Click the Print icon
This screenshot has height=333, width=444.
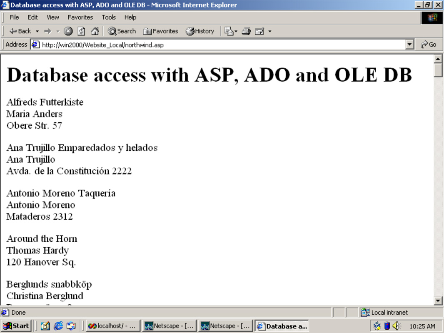click(246, 31)
